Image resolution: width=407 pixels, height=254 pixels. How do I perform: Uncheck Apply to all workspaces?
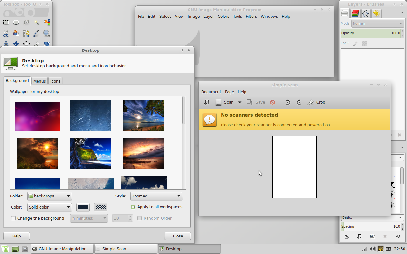tap(133, 207)
